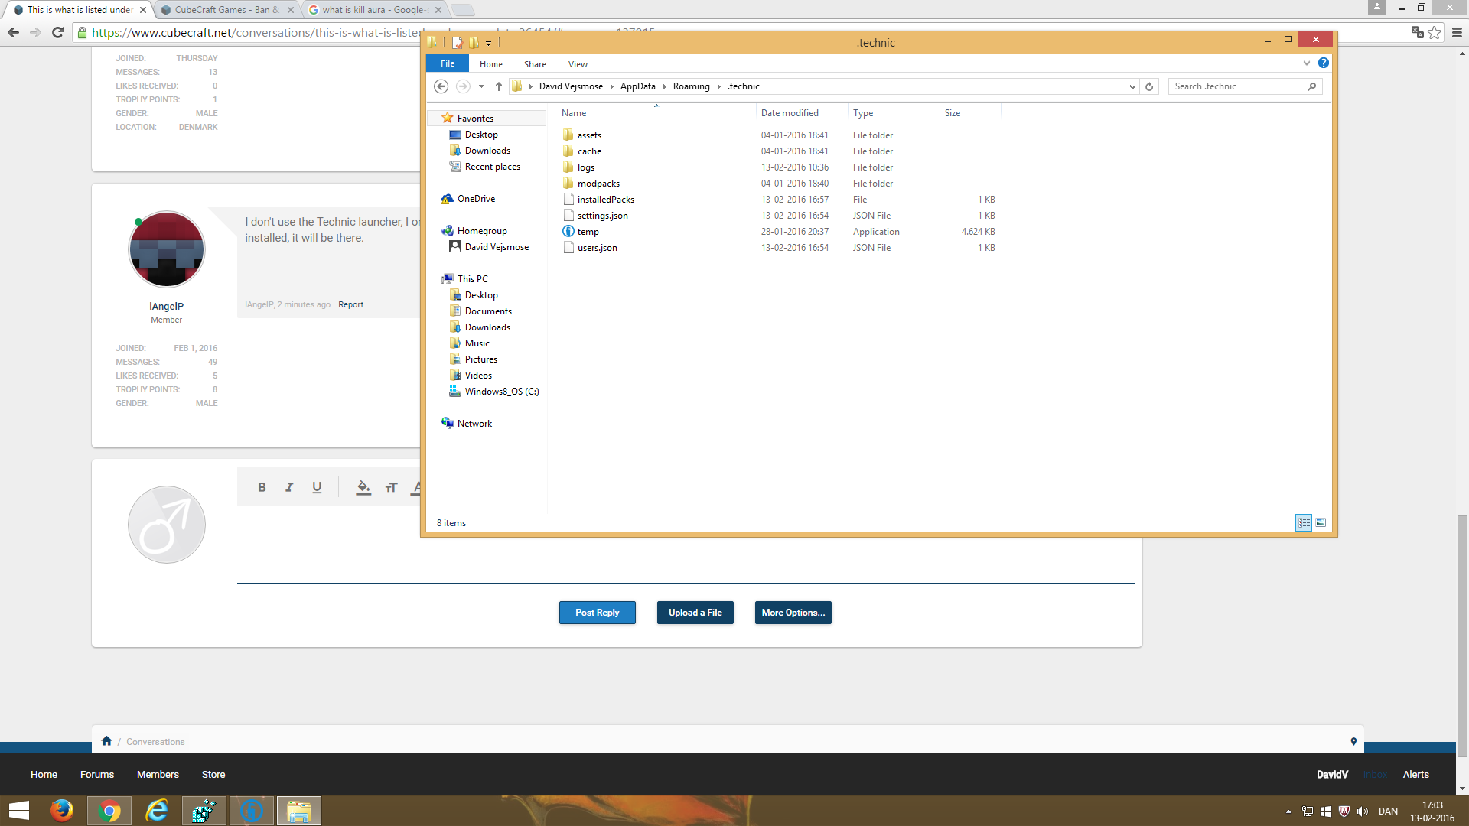Open Firefox from the taskbar
The image size is (1469, 826).
(x=61, y=811)
